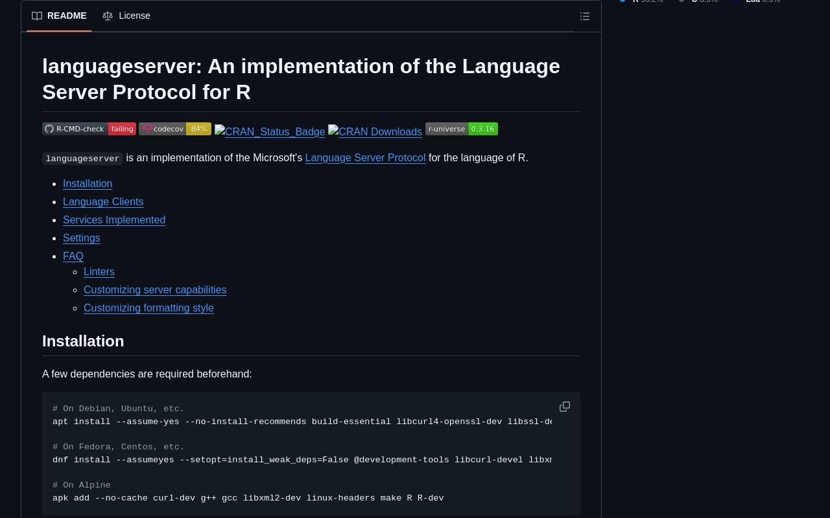Click the Installation heading
830x518 pixels.
pyautogui.click(x=83, y=341)
